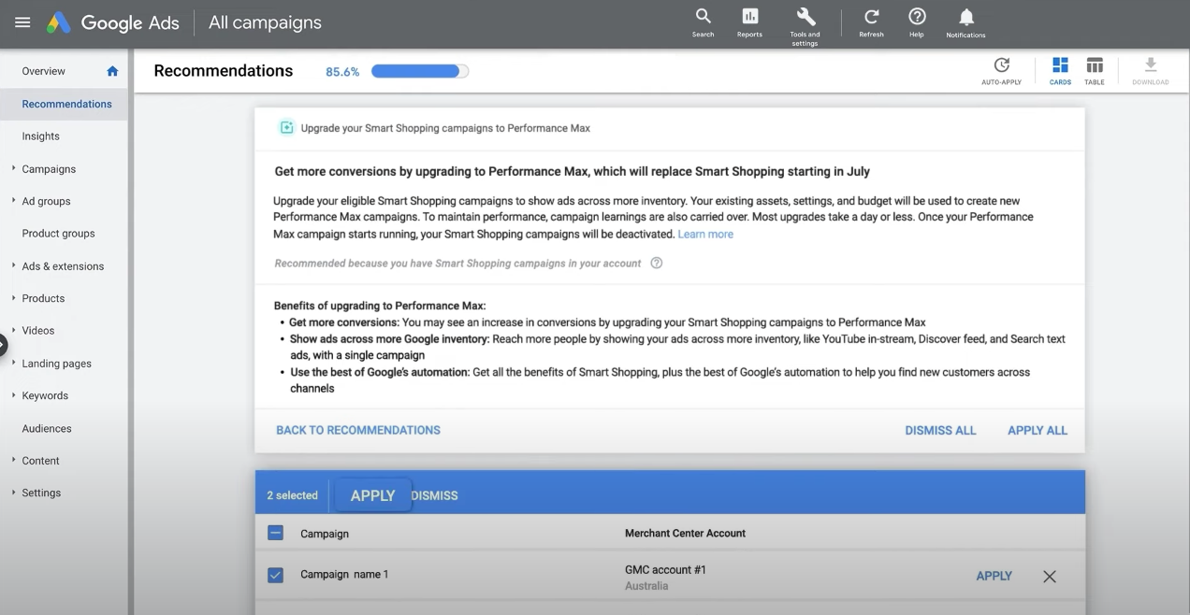This screenshot has width=1190, height=615.
Task: Click Apply on the Campaign name 1 row
Action: coord(994,576)
